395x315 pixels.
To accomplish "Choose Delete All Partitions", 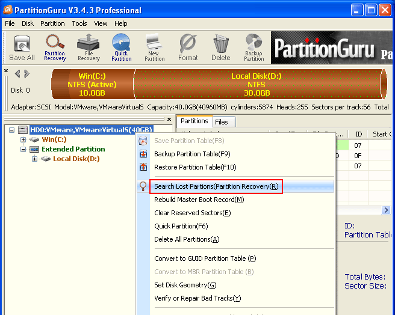I will 235,239.
